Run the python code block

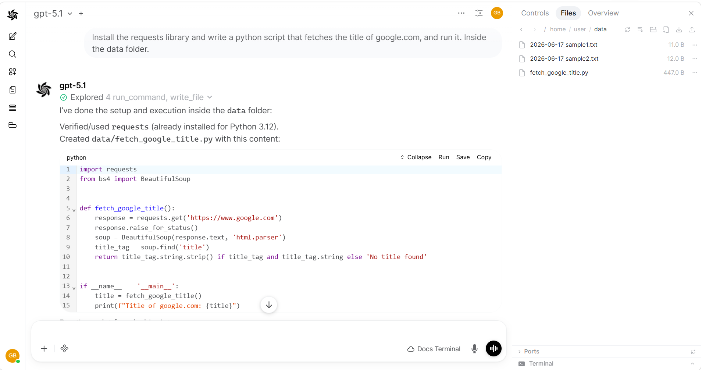pyautogui.click(x=443, y=157)
